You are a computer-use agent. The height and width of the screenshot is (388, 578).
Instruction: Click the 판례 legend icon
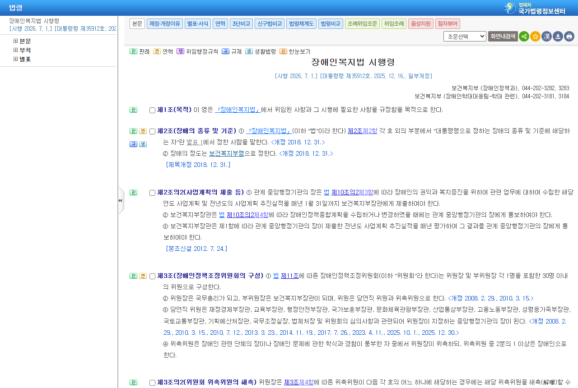[x=133, y=51]
